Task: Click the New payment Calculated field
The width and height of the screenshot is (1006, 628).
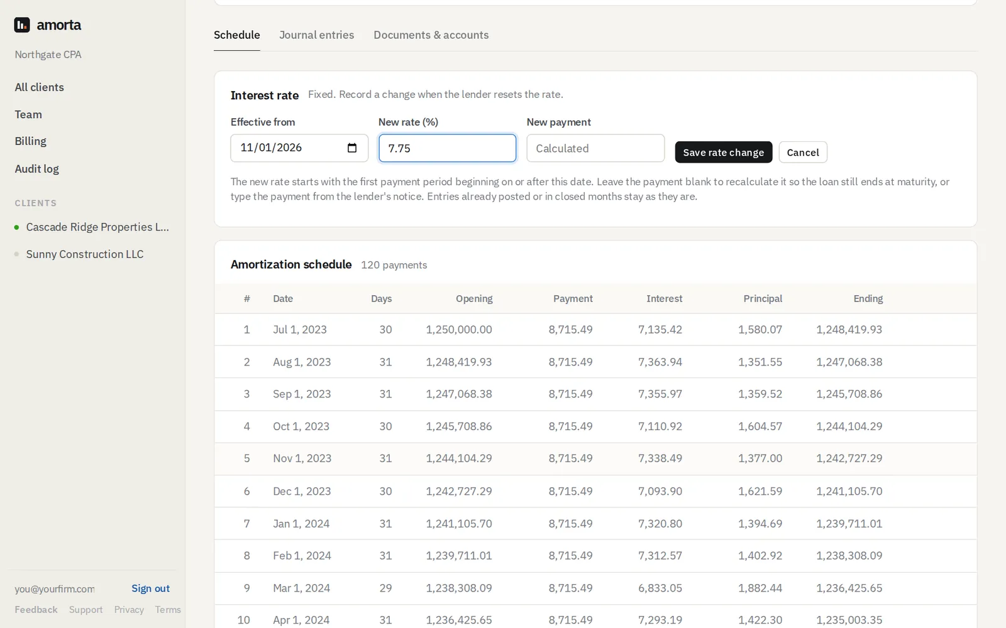Action: (x=595, y=148)
